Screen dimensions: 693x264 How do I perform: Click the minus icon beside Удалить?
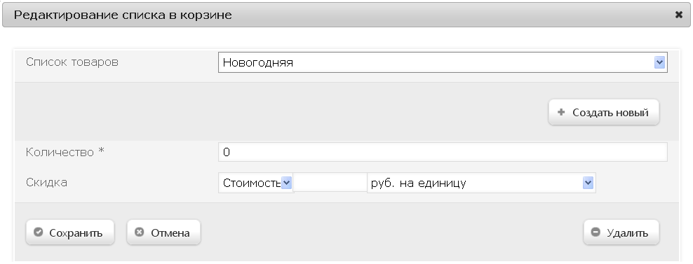[596, 232]
